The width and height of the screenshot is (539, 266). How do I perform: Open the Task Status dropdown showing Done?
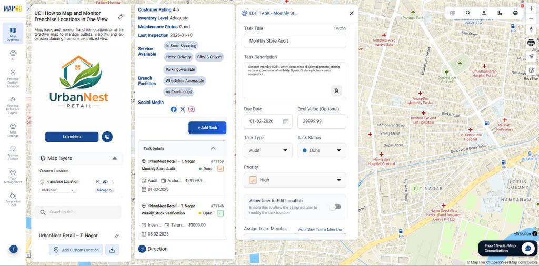[322, 150]
